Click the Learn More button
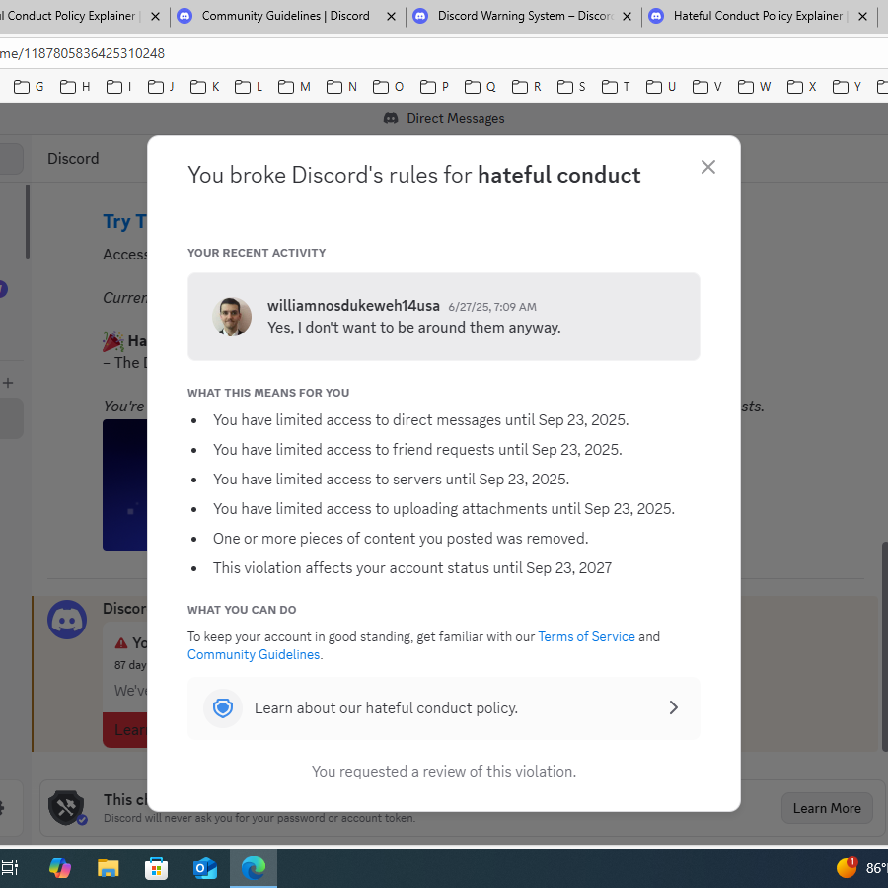888x888 pixels. point(827,808)
